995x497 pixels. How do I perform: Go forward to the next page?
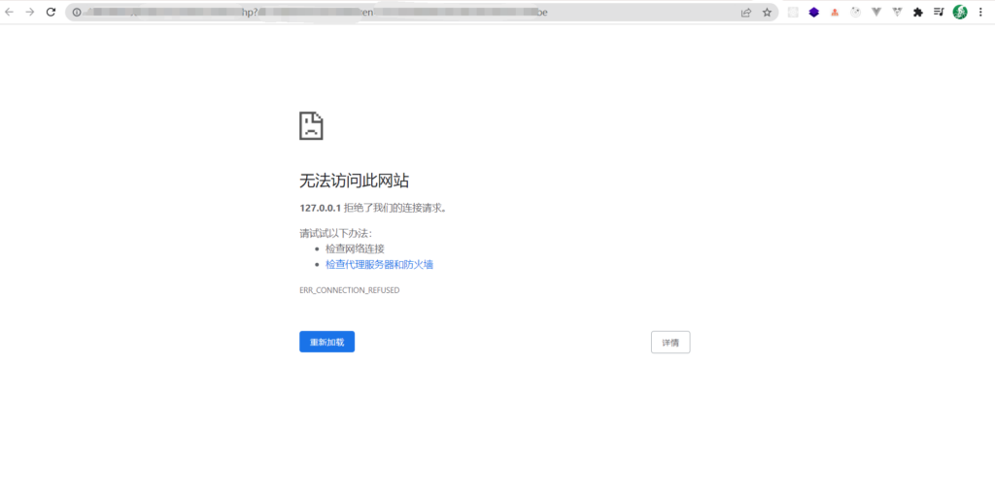coord(30,12)
